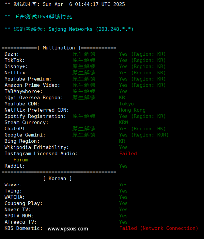
Task: Click the Yes (Region: HK) result
Action: [x=142, y=129]
